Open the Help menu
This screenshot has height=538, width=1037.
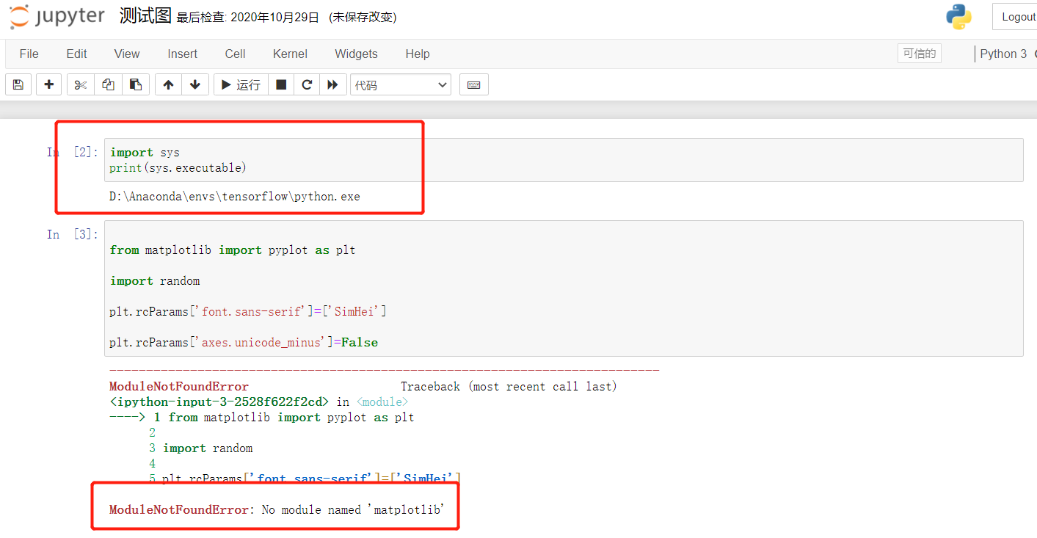418,54
